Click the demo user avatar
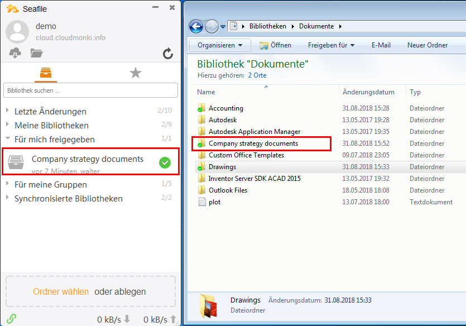 (17, 32)
